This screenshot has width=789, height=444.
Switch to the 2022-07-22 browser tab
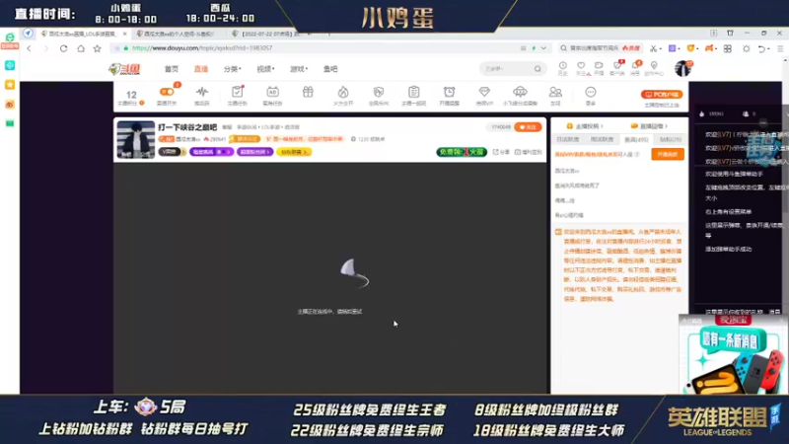272,34
